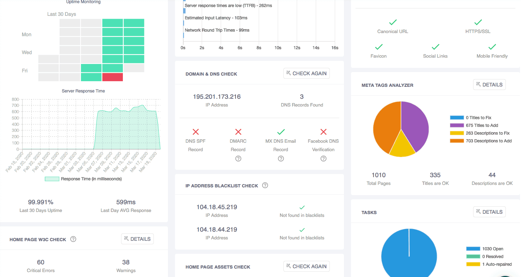Click the Mobile Friendly green checkmark
Screen dimensions: 521x277
(x=492, y=47)
